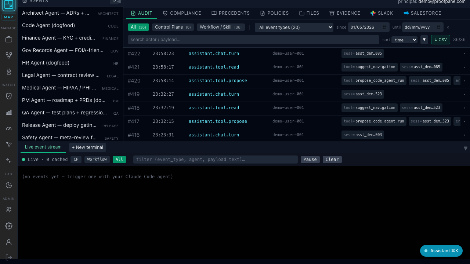Open the since date picker field

pos(369,27)
